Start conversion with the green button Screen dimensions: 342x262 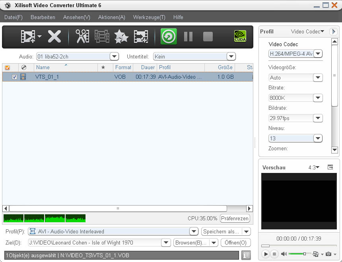click(169, 37)
